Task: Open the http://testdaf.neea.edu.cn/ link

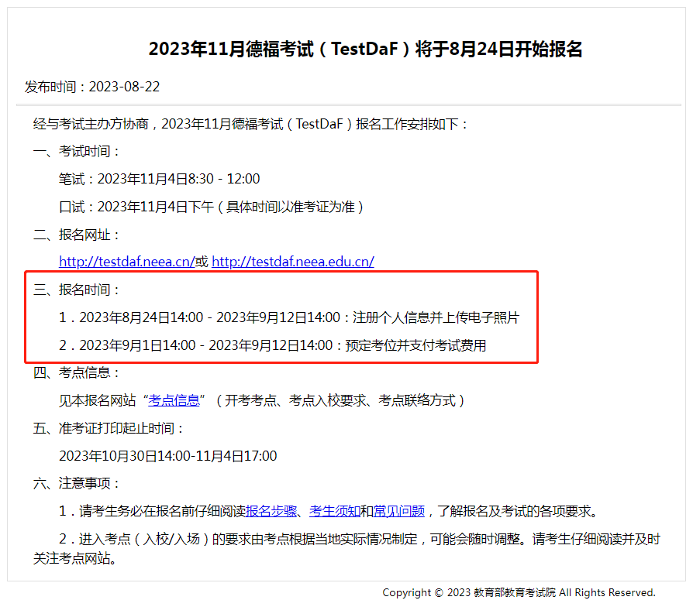Action: tap(293, 262)
